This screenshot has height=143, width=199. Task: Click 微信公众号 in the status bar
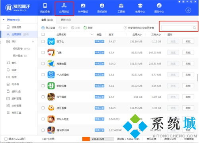click(x=170, y=139)
